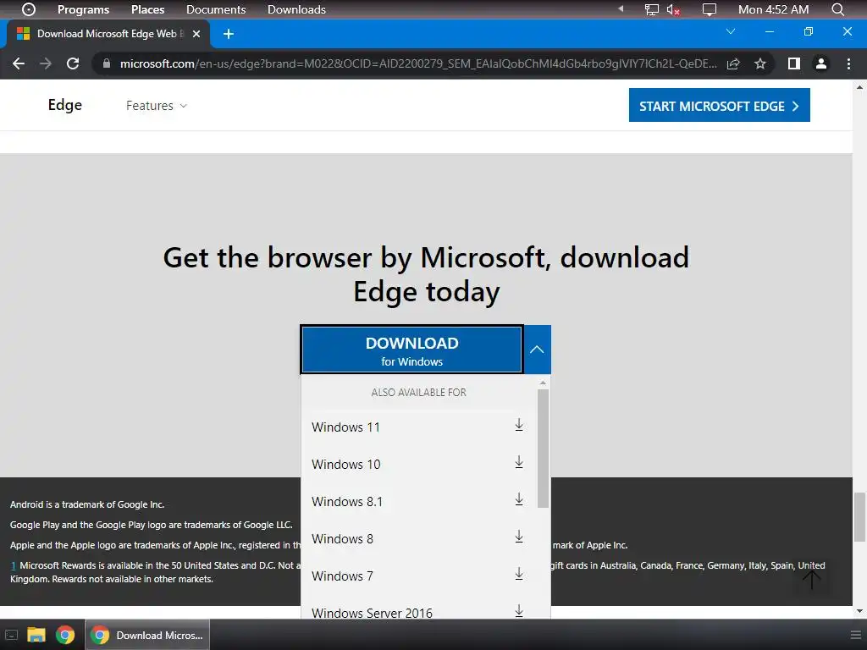867x650 pixels.
Task: Click the back-to-top arrow on the page
Action: [812, 579]
